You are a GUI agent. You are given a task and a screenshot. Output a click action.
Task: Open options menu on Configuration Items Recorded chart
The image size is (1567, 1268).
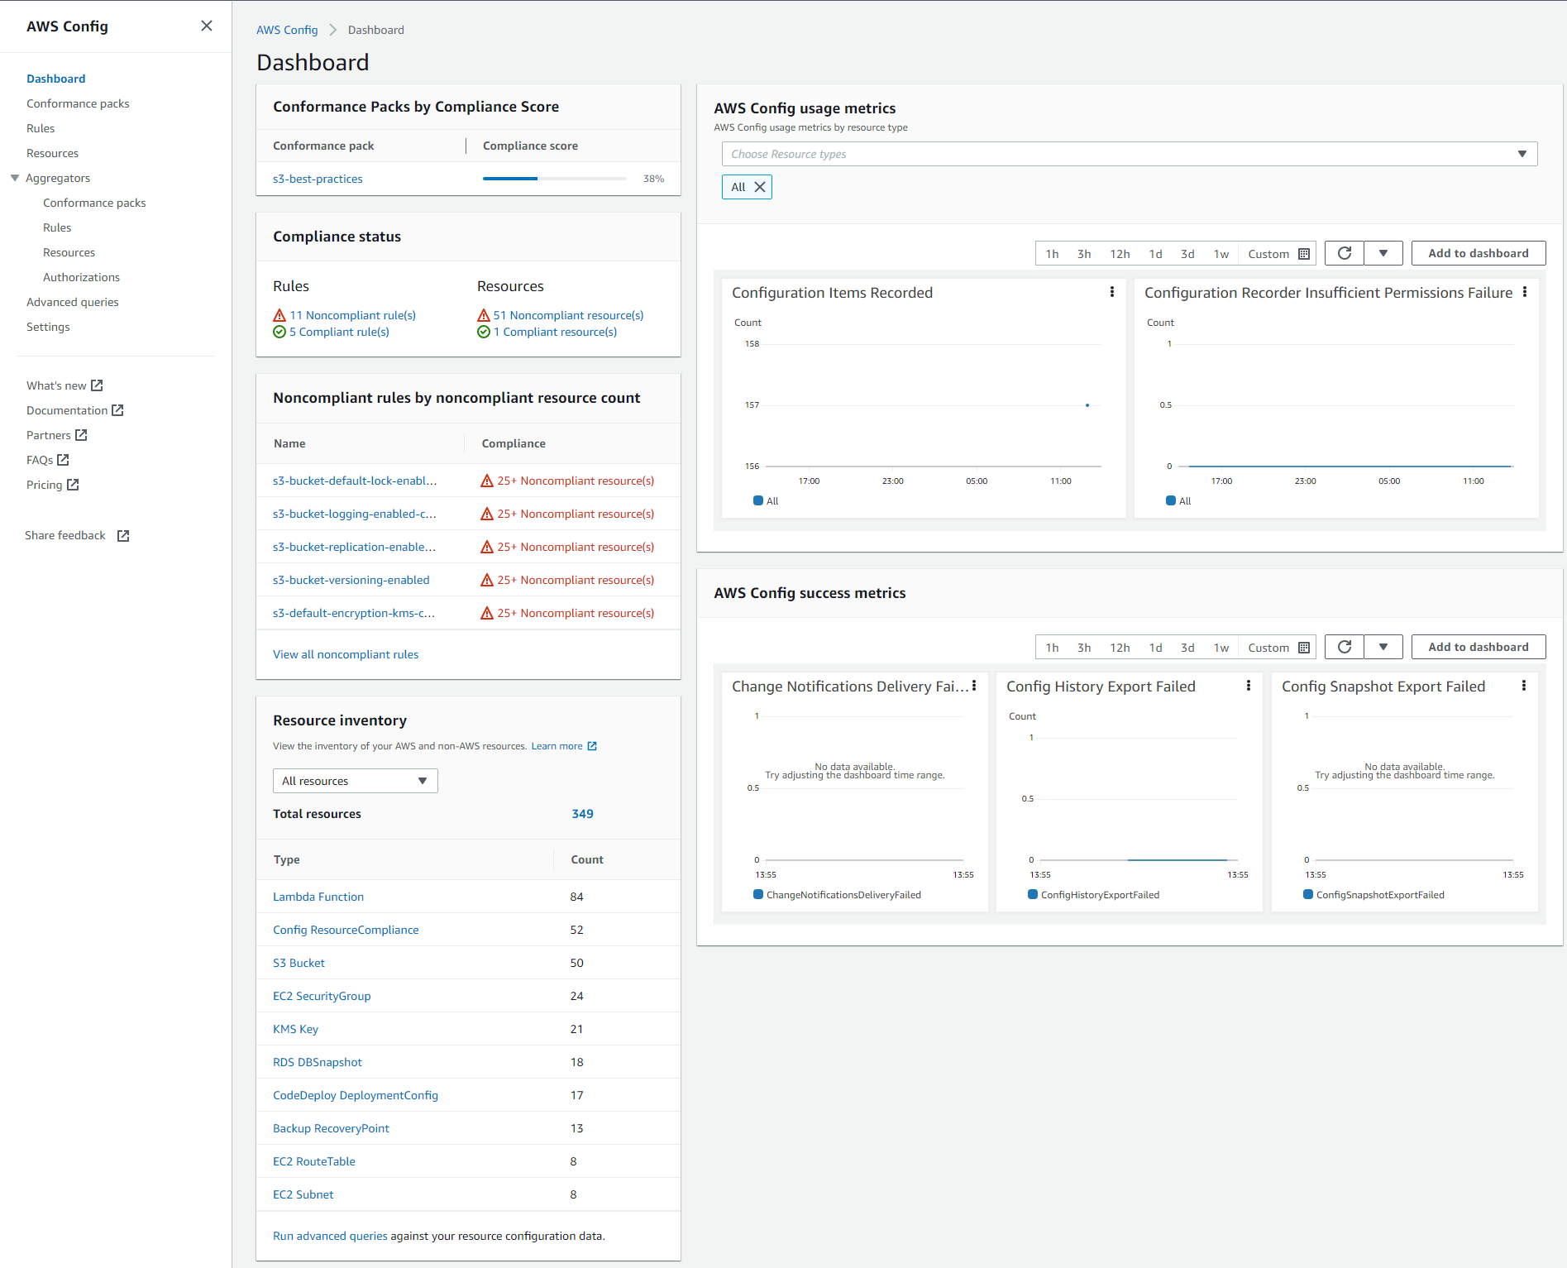[1111, 292]
